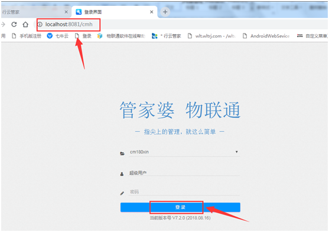Click the 自定义菜单 bookmark favicon
Viewport: 329px width, 232px height.
300,36
